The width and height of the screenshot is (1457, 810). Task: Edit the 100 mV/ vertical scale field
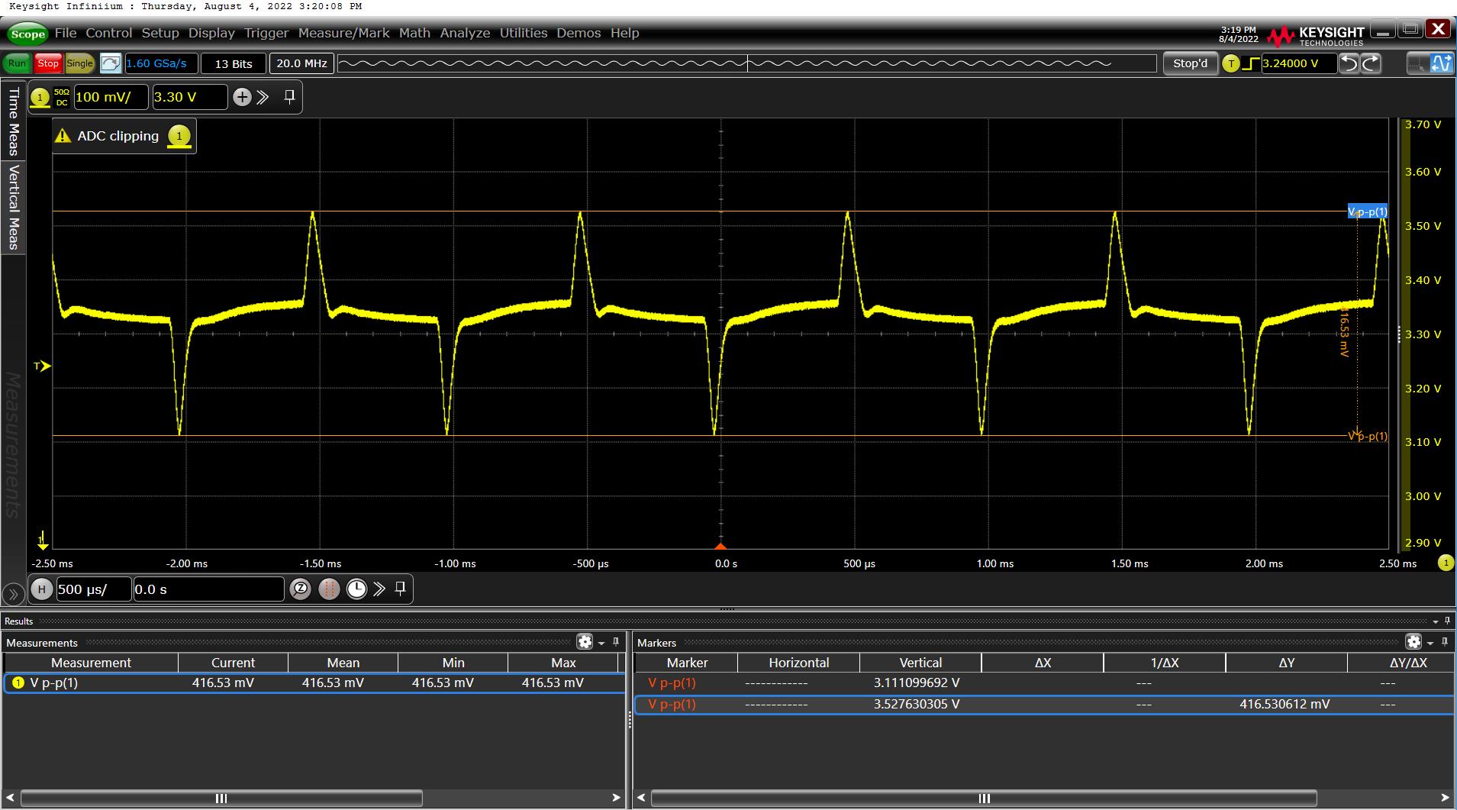tap(111, 97)
